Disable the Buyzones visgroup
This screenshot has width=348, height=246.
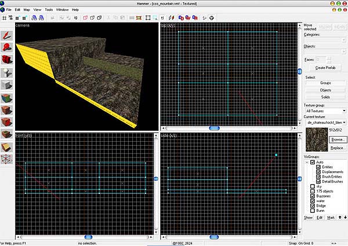pyautogui.click(x=312, y=196)
